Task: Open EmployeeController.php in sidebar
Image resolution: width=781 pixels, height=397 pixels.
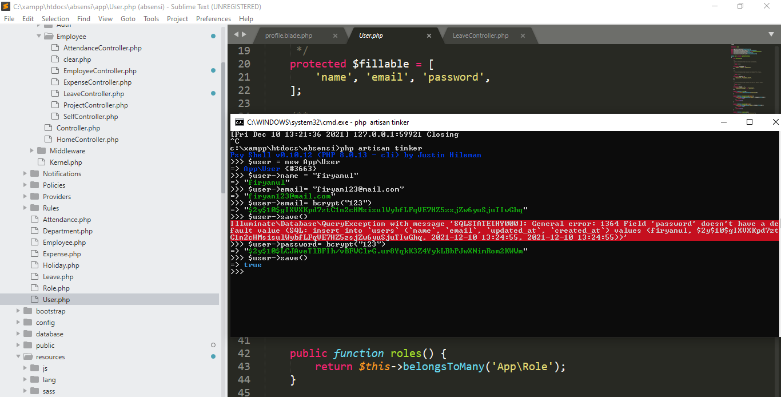Action: click(x=100, y=71)
